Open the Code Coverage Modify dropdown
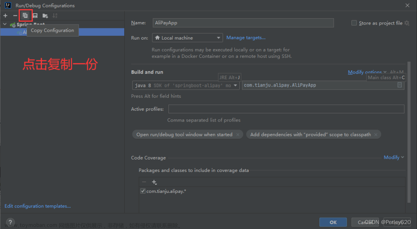The width and height of the screenshot is (417, 229). [394, 157]
